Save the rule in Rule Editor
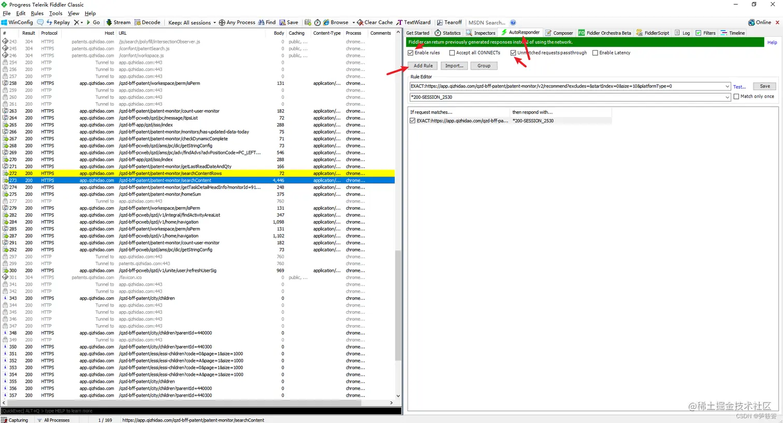 (765, 86)
